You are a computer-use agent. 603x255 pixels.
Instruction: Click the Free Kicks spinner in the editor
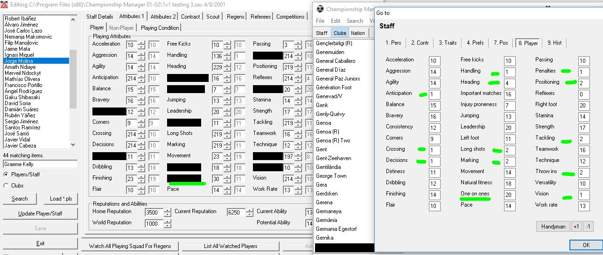pos(227,45)
